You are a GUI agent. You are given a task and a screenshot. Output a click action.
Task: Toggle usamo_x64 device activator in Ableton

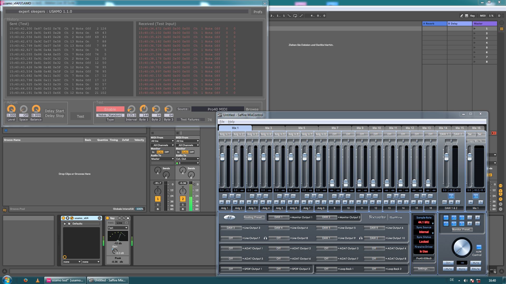click(63, 218)
